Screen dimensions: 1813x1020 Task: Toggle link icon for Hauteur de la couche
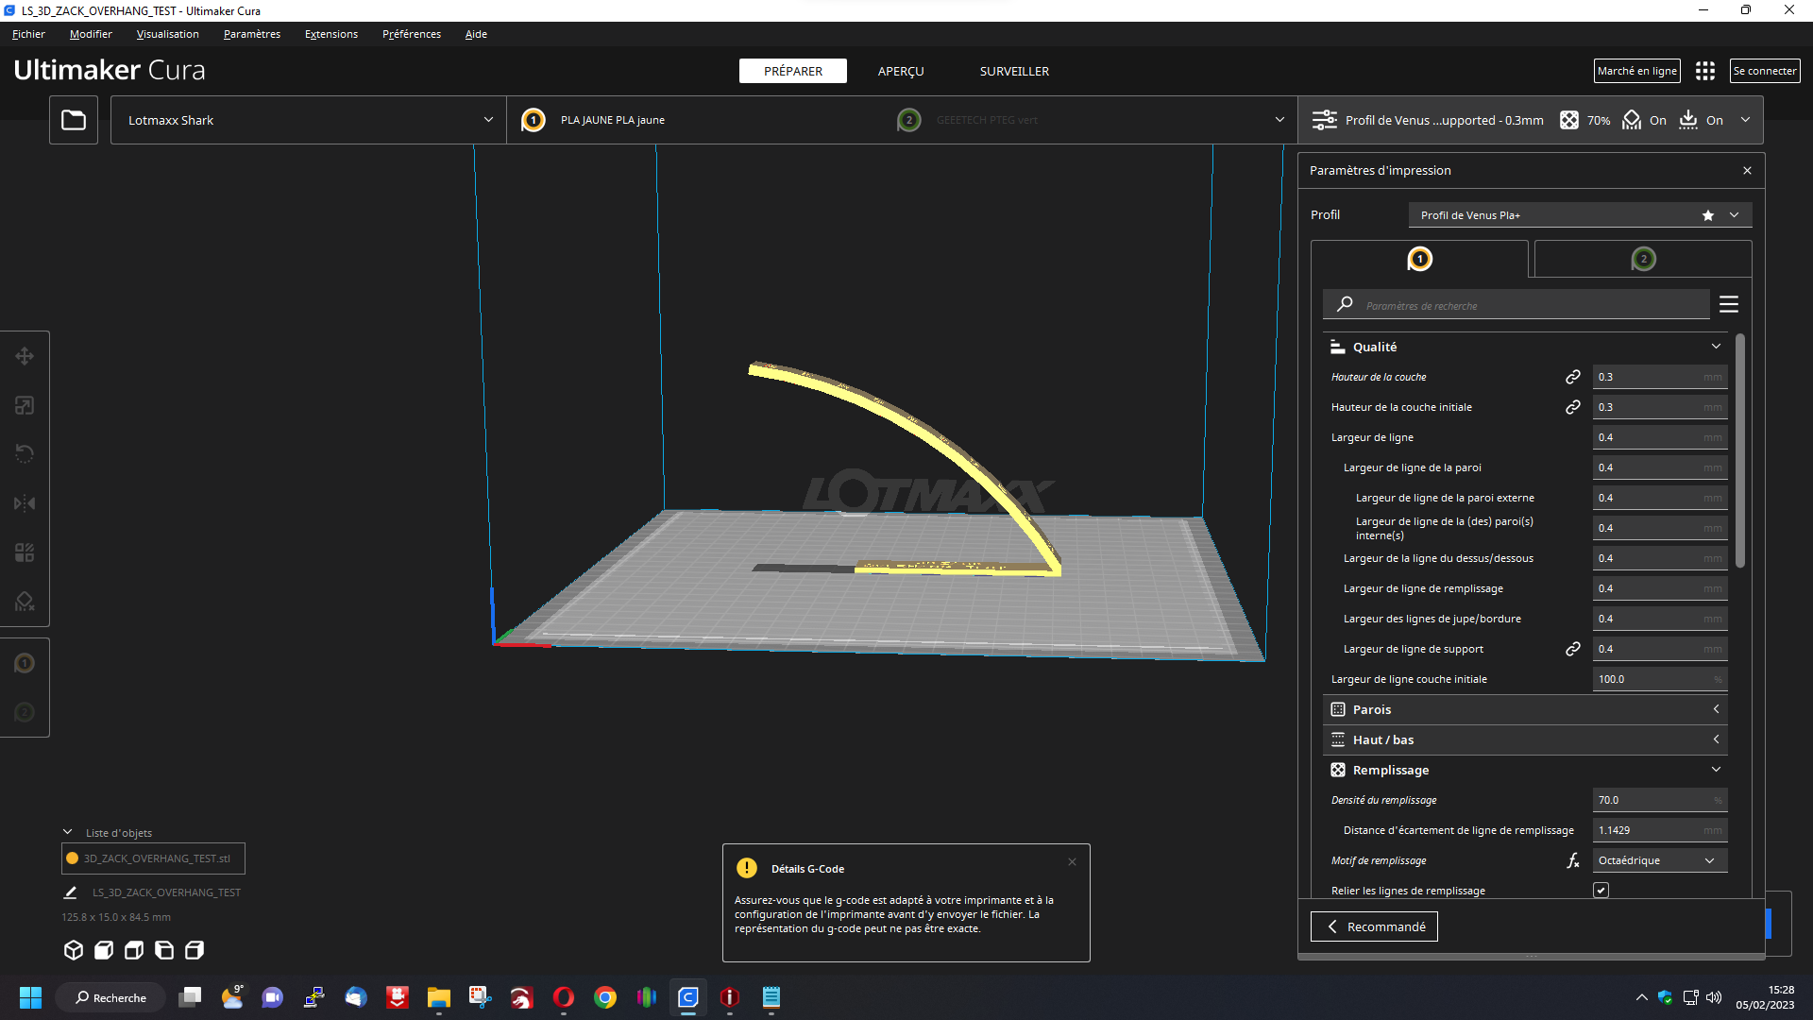pos(1573,377)
